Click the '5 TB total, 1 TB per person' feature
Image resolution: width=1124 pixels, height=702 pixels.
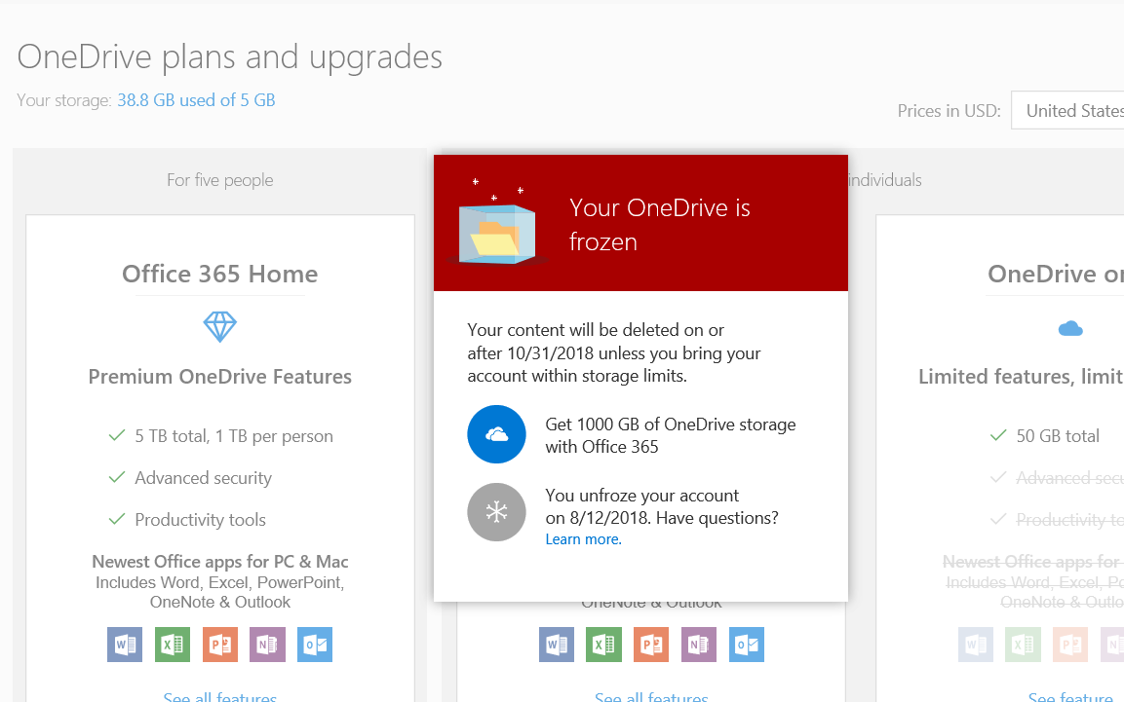[234, 436]
